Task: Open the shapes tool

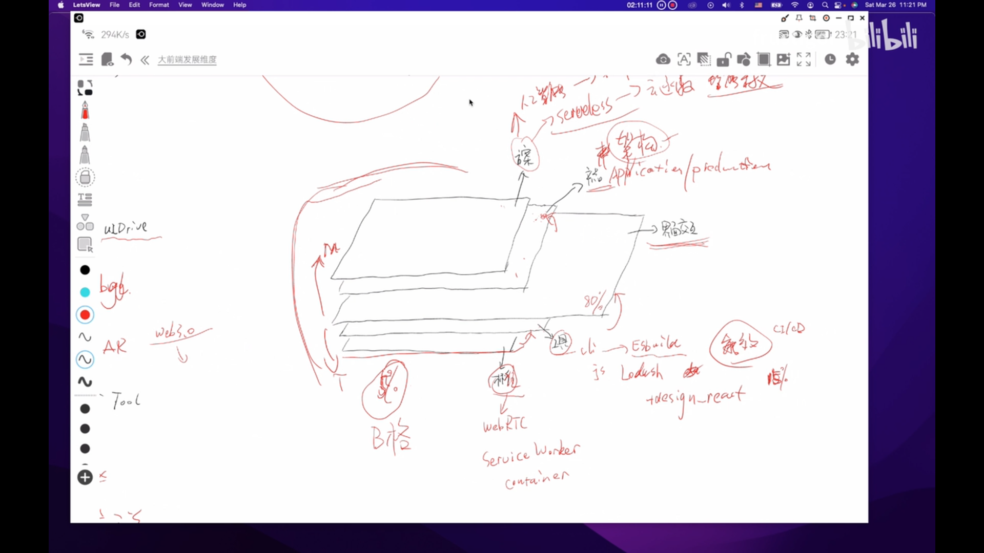Action: click(x=85, y=222)
